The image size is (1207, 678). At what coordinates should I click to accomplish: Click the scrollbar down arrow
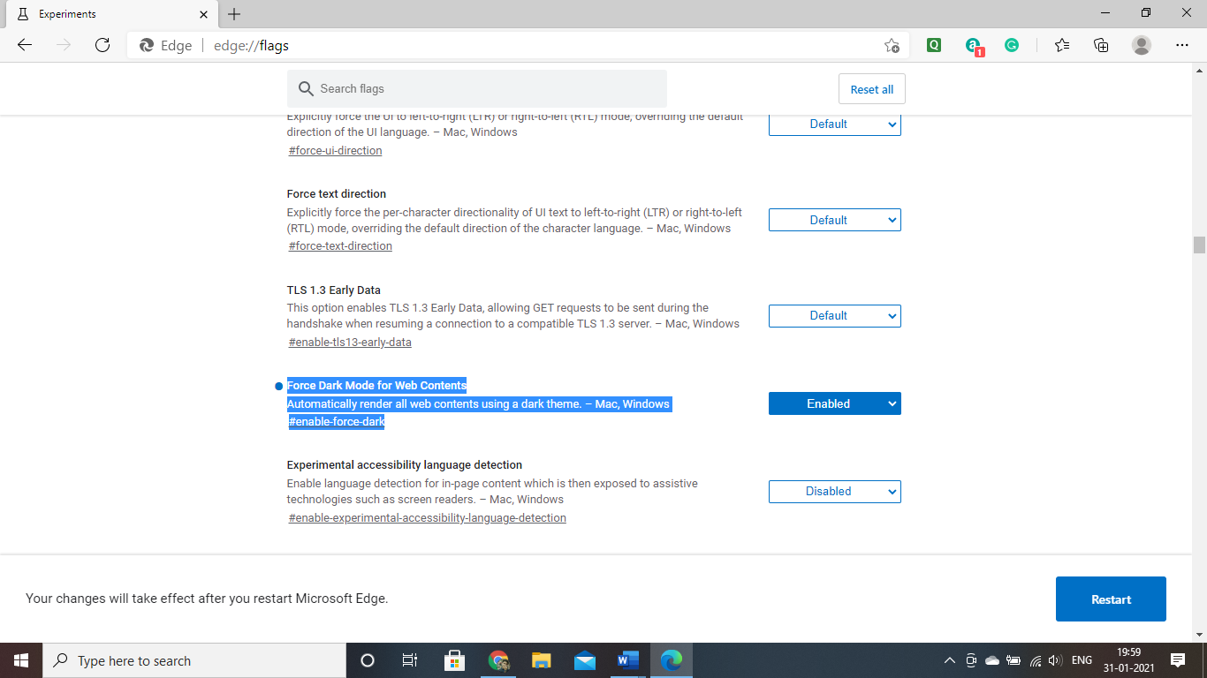[1199, 635]
